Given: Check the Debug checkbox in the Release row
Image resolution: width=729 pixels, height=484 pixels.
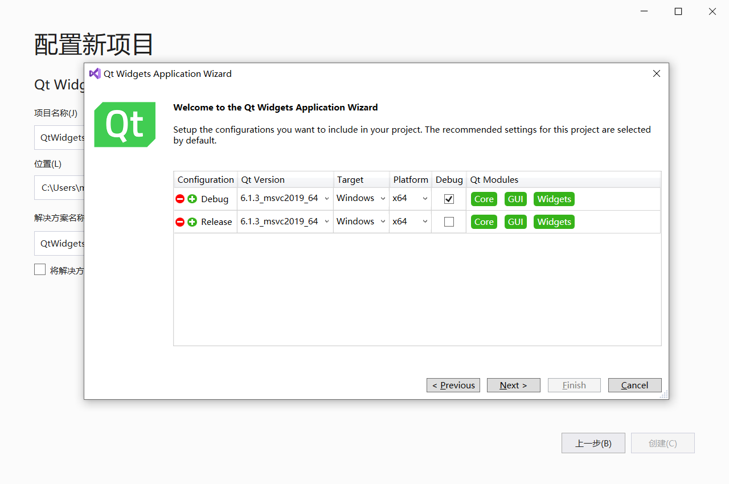Looking at the screenshot, I should click(x=449, y=222).
